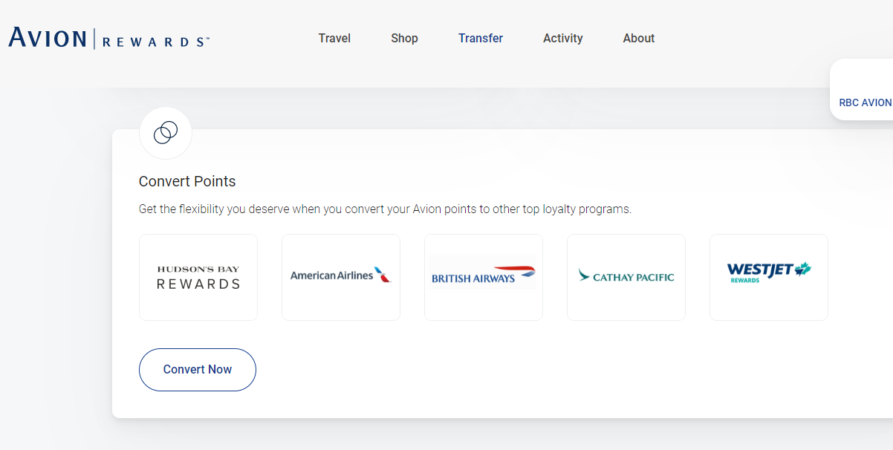Image resolution: width=893 pixels, height=450 pixels.
Task: Open the Activity menu item
Action: pos(562,38)
